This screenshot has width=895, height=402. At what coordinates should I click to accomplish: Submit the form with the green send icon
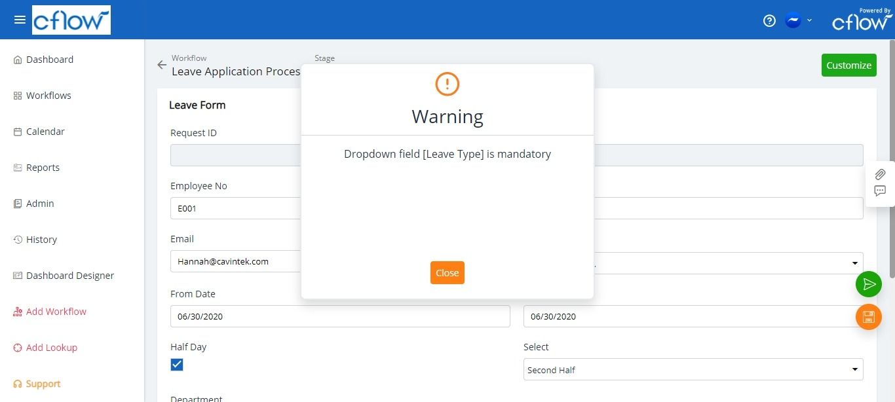click(869, 284)
